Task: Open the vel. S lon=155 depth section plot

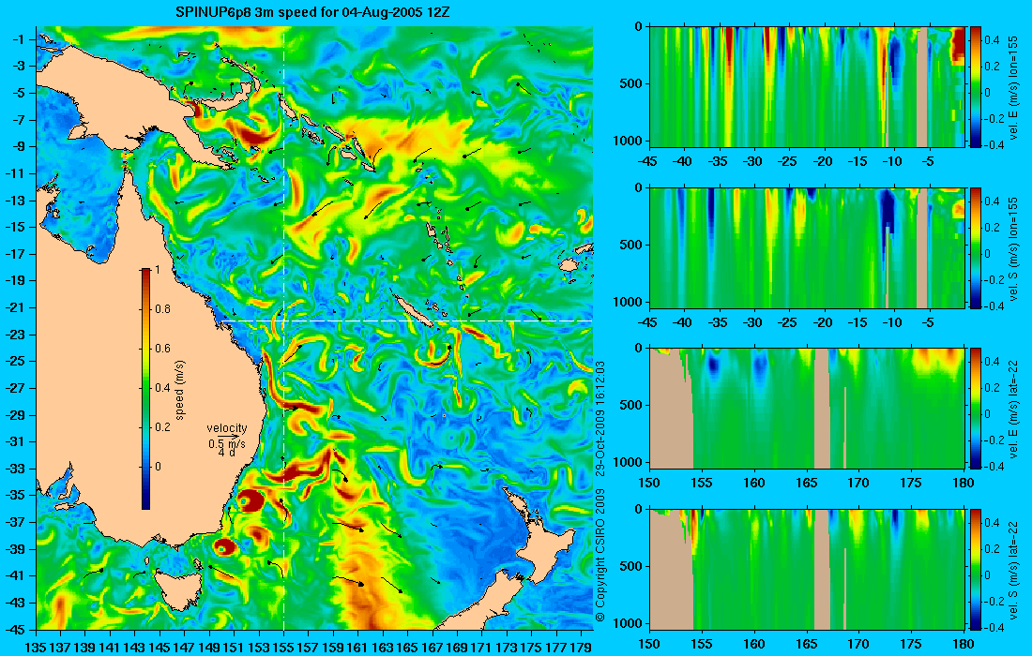Action: 807,247
